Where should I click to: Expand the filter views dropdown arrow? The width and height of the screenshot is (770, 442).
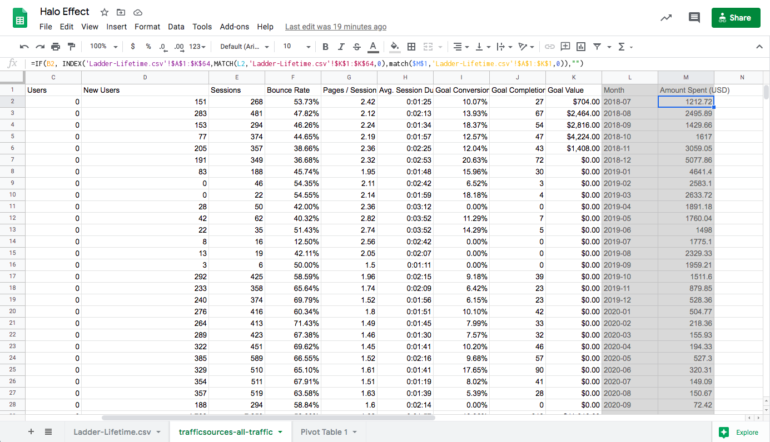tap(609, 47)
